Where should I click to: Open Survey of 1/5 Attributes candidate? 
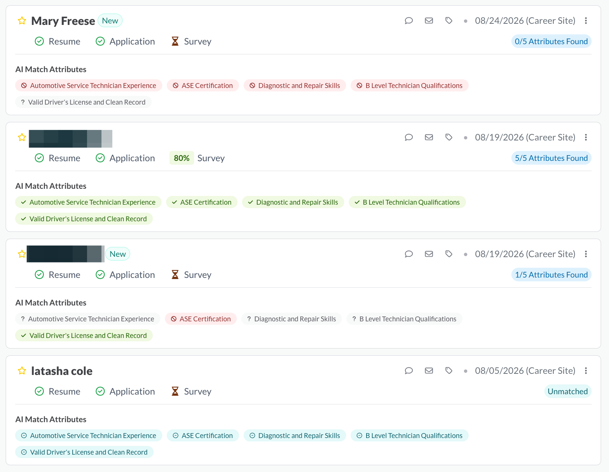[x=191, y=275]
